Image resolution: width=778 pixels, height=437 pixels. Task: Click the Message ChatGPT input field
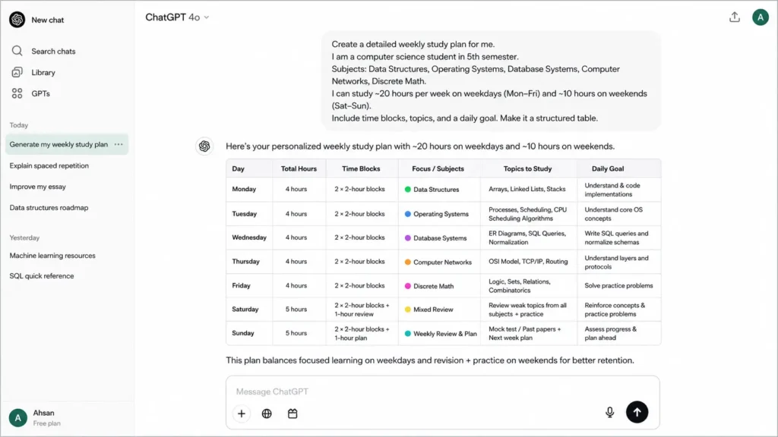pos(443,391)
